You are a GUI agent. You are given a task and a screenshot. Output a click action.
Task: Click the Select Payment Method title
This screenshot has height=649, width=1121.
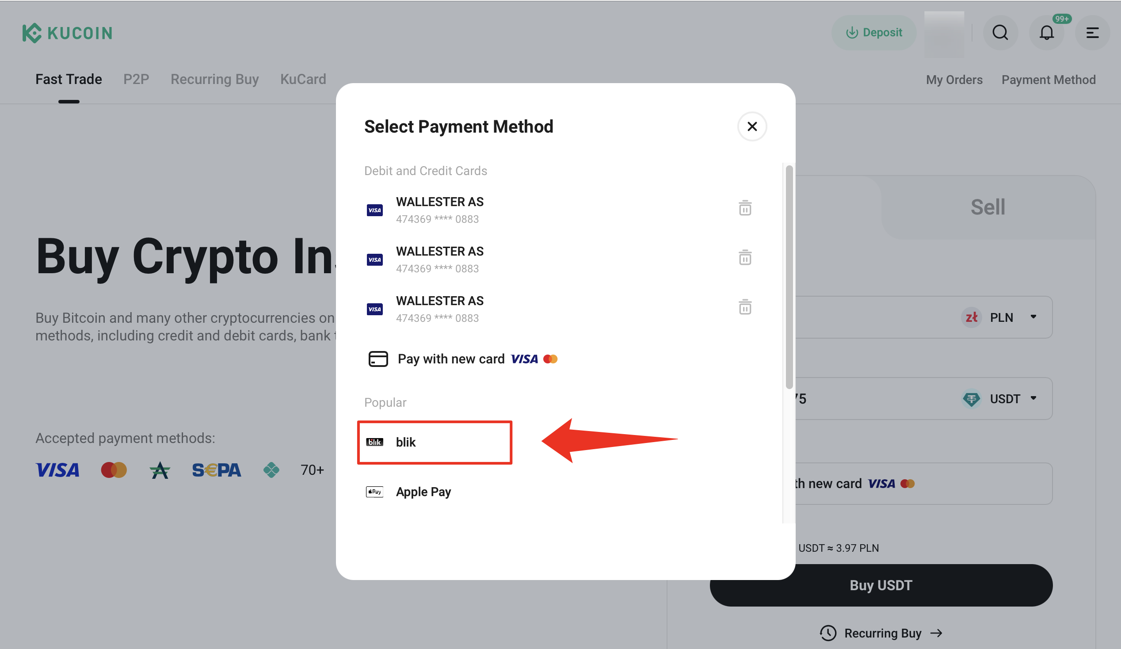coord(459,127)
